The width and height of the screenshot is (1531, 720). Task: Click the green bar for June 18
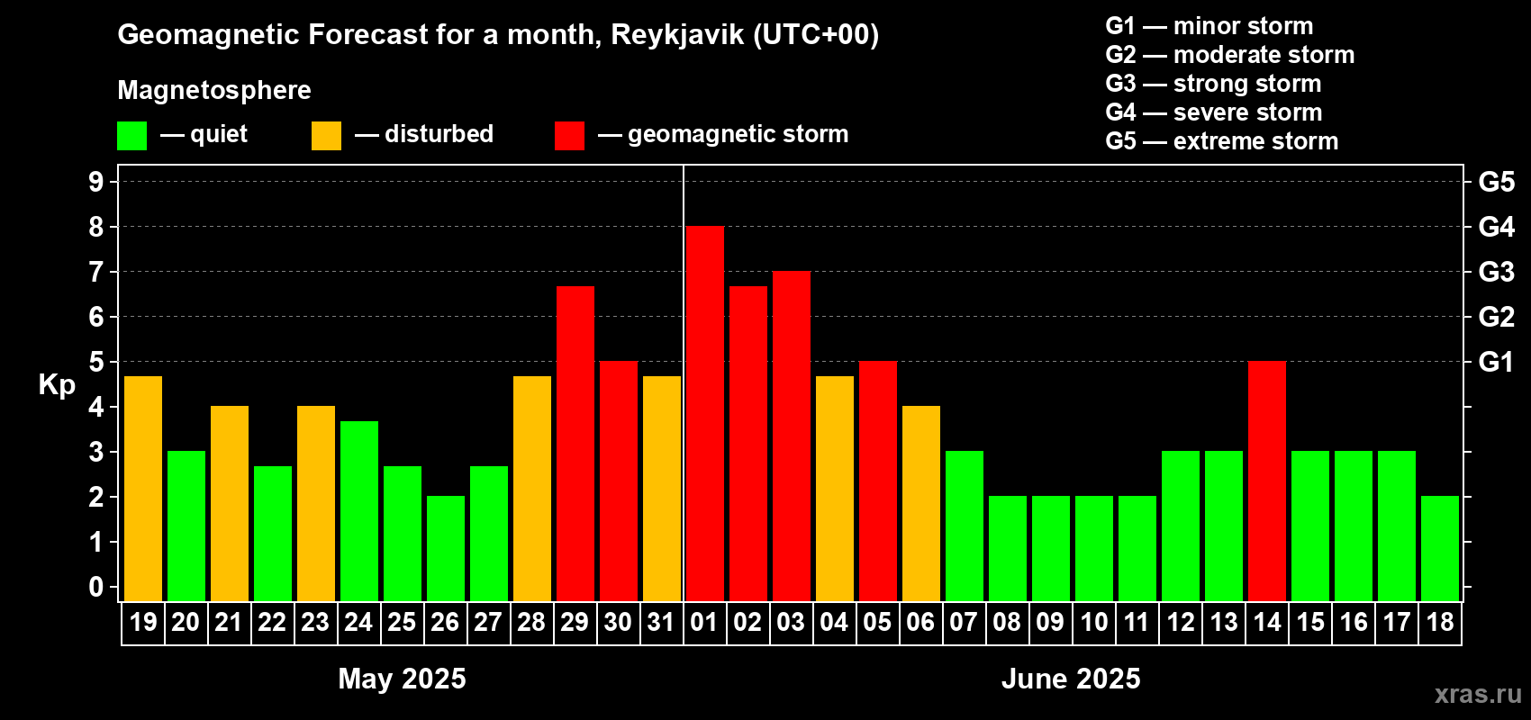(1440, 549)
